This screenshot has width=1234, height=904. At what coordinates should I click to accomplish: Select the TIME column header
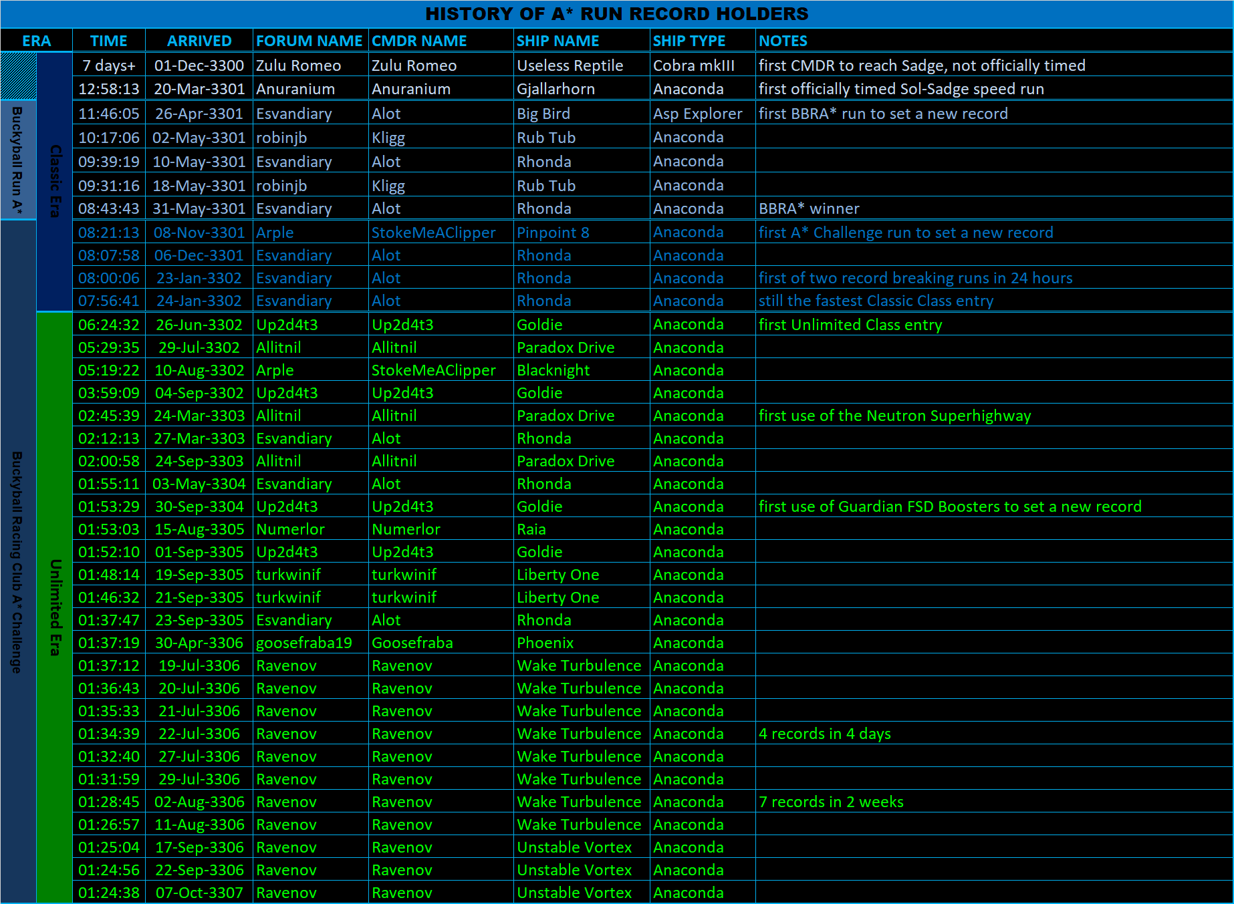(109, 41)
